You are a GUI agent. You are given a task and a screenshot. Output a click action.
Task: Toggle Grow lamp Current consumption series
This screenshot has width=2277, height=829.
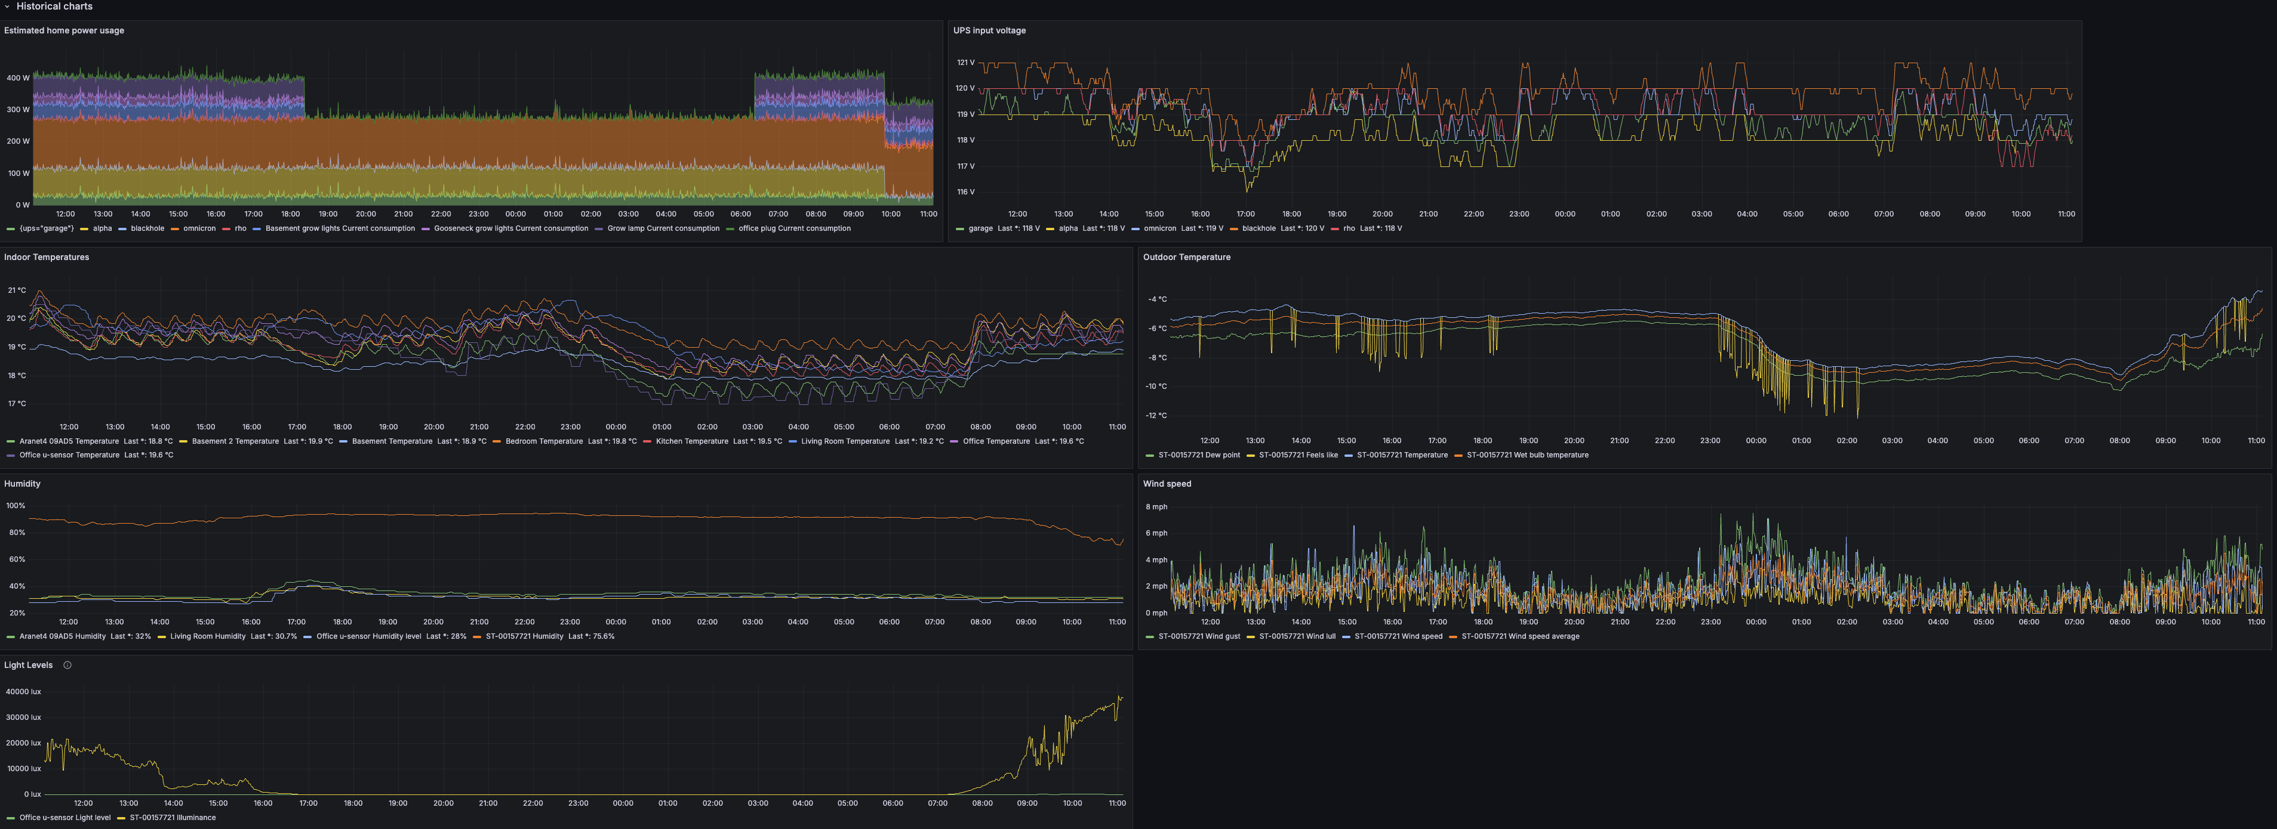point(663,228)
